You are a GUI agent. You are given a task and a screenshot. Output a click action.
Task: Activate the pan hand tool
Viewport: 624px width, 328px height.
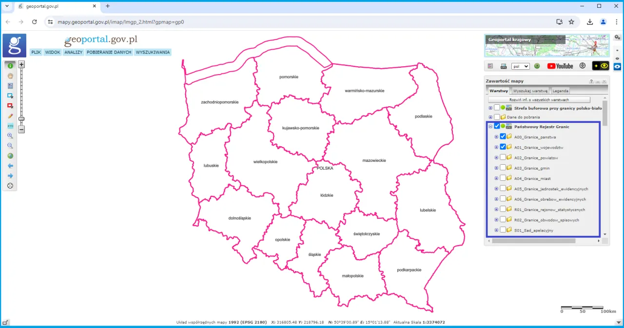[10, 76]
